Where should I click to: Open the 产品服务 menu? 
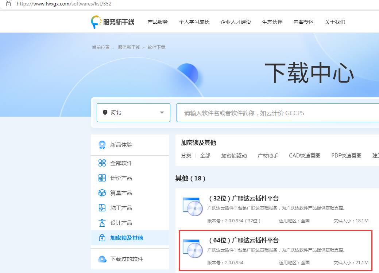(x=158, y=22)
